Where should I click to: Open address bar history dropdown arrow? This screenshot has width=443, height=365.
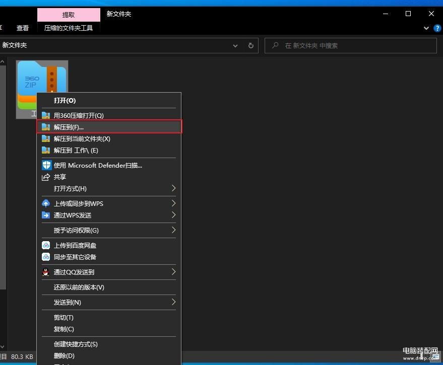click(x=235, y=46)
